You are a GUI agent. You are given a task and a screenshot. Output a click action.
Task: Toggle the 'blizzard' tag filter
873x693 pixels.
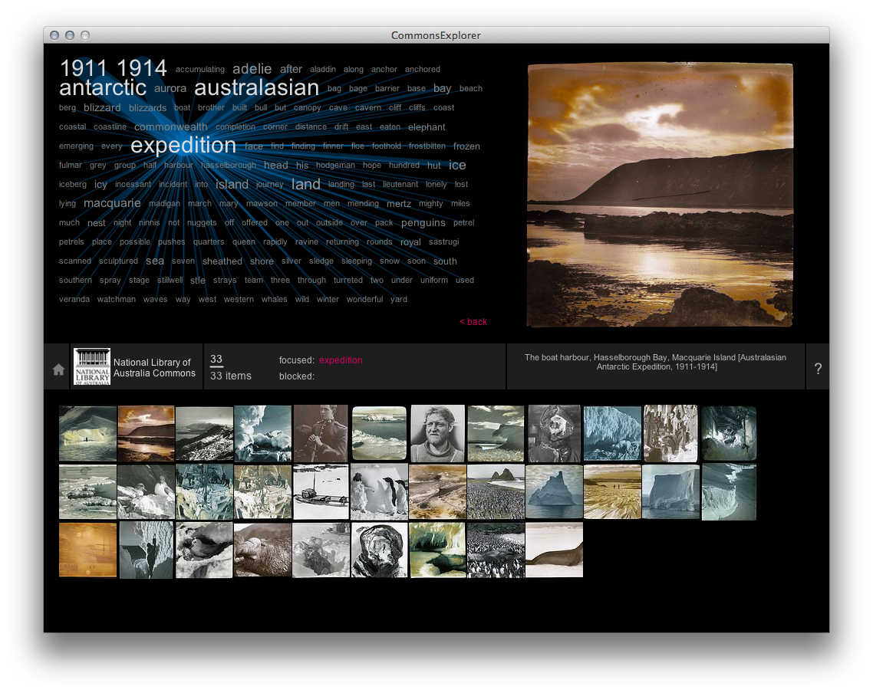point(102,107)
